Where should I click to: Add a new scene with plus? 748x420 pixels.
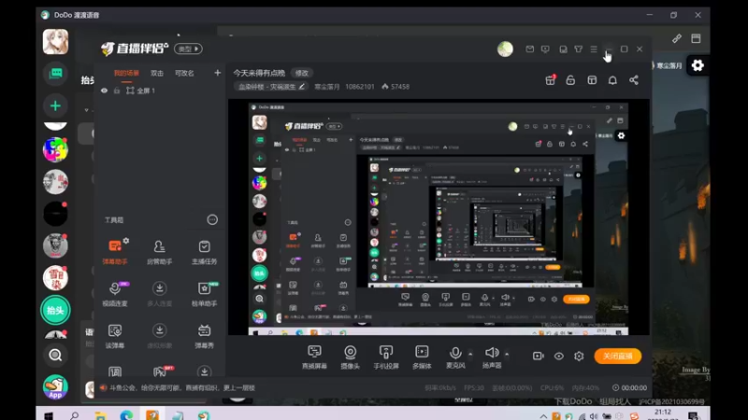pyautogui.click(x=218, y=73)
